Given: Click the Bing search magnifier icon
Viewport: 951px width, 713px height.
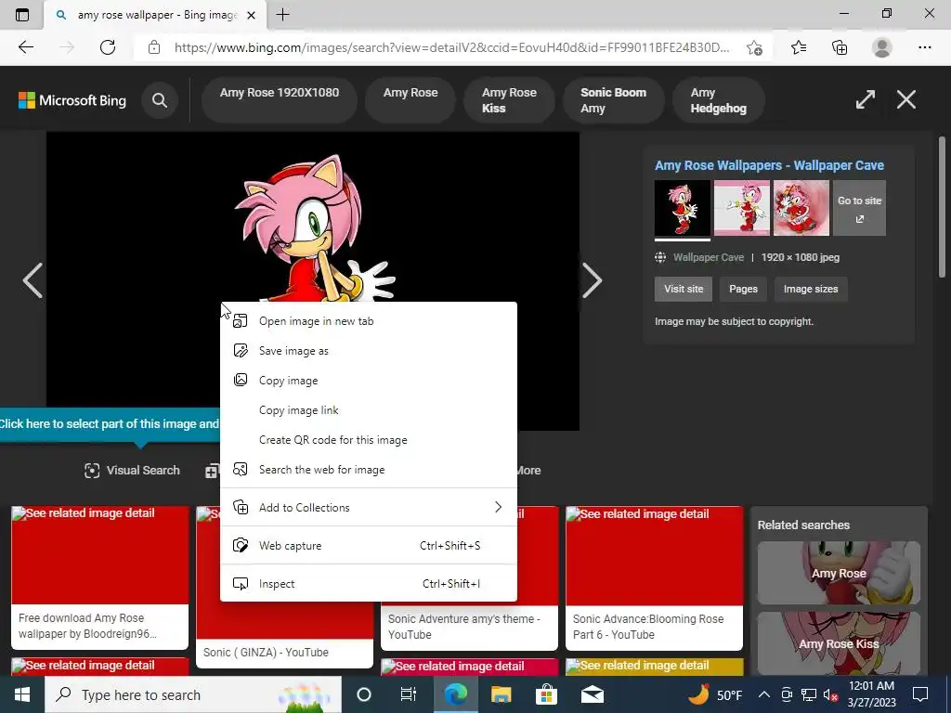Looking at the screenshot, I should point(160,100).
